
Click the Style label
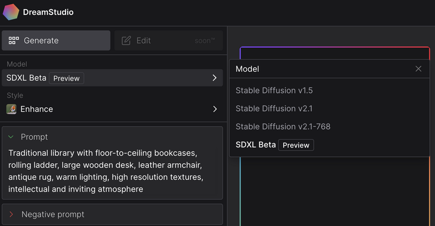(15, 96)
